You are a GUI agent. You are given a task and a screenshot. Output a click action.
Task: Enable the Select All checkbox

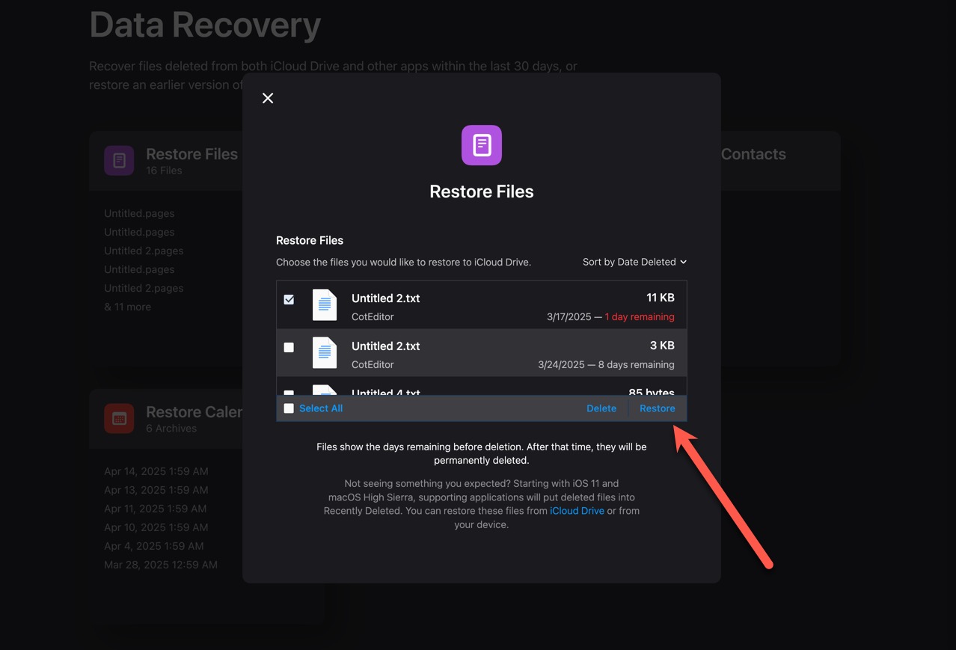[289, 408]
